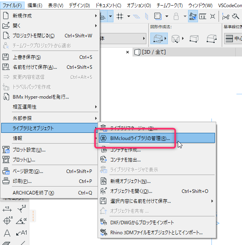
Task: Toggle the highlighted element snap icon
Action: 193,16
